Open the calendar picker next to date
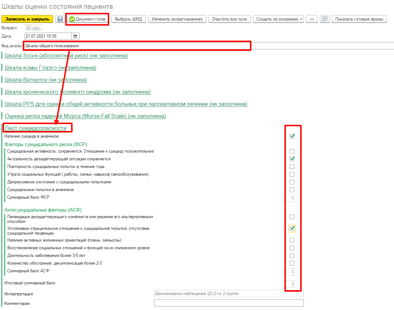394x310 pixels. coord(76,36)
